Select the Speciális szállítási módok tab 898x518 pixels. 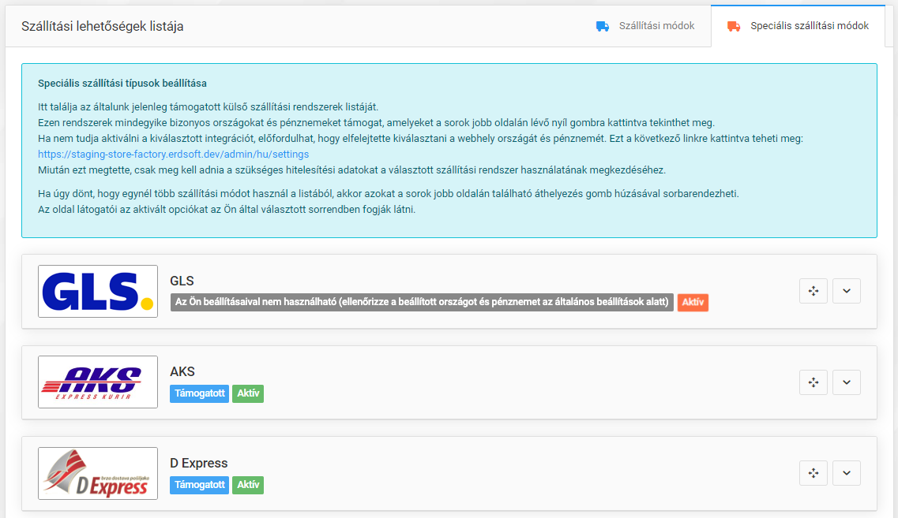pos(798,26)
